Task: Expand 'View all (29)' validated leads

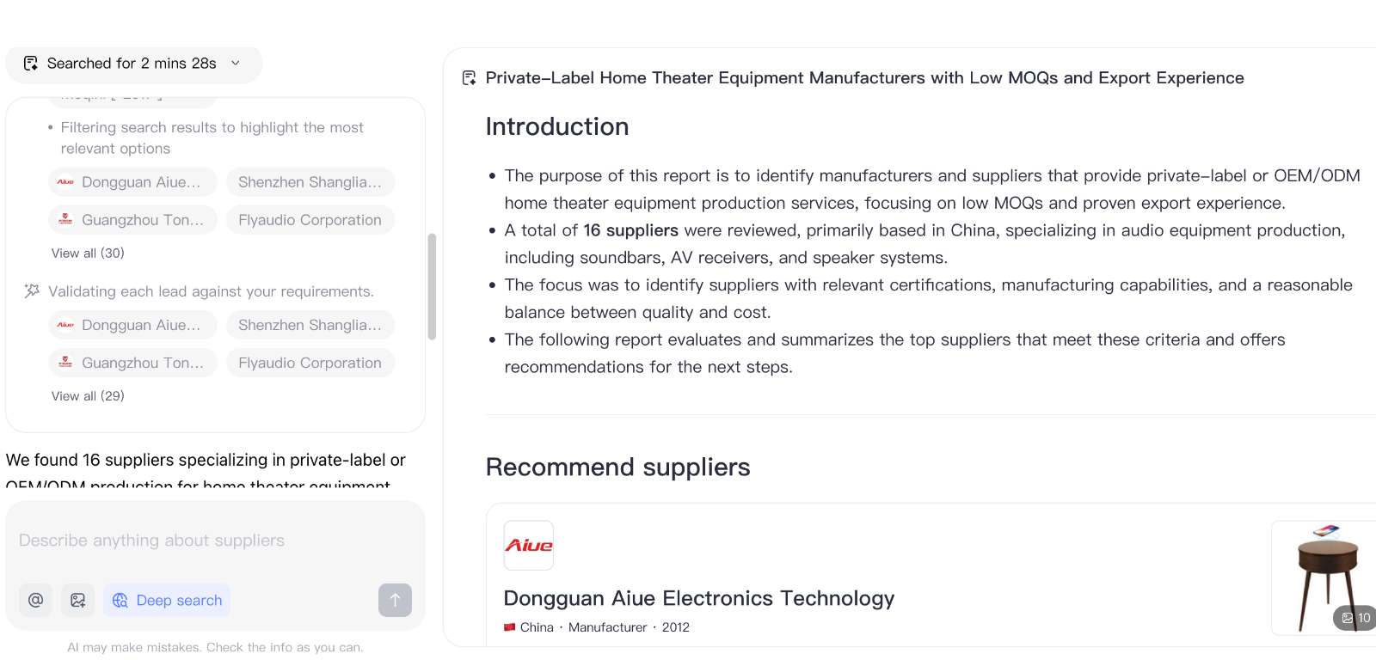Action: [x=88, y=396]
